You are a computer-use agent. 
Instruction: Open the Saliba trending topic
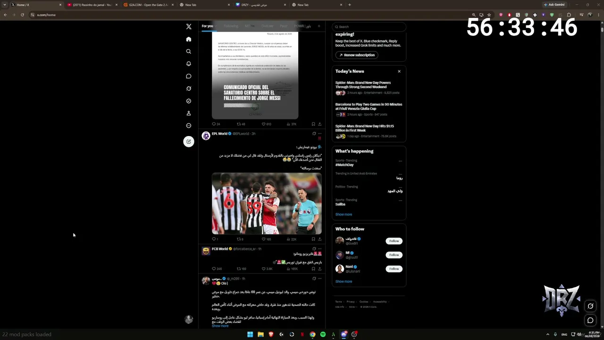point(340,204)
